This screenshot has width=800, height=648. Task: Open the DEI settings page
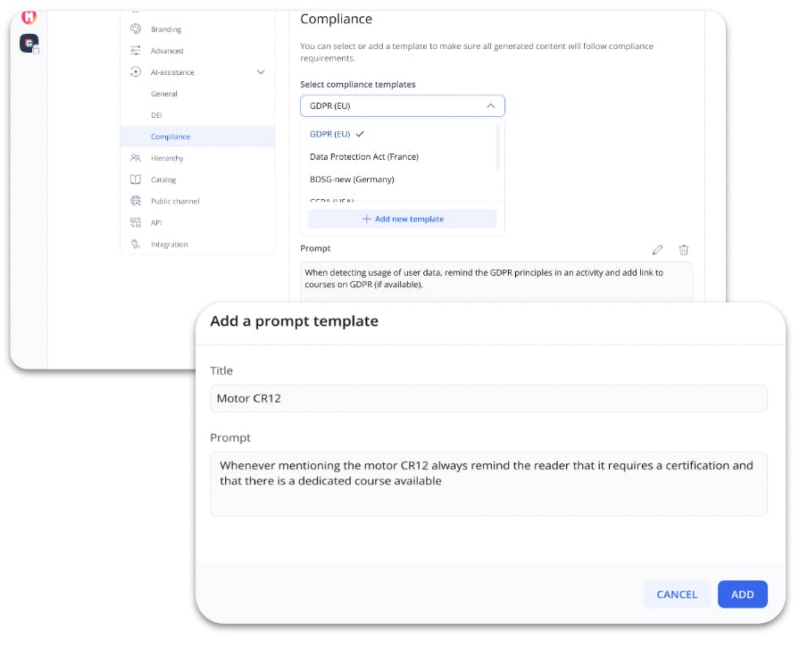(157, 115)
